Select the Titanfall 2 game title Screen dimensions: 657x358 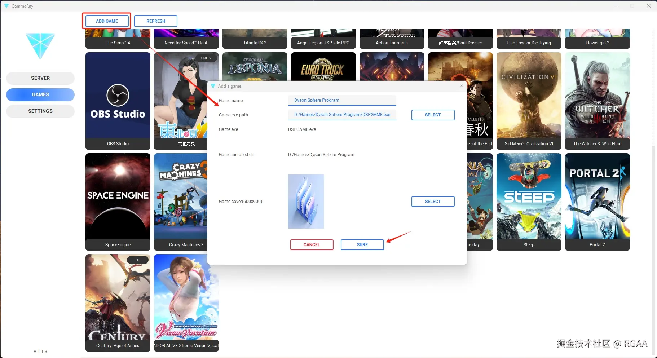tap(255, 43)
